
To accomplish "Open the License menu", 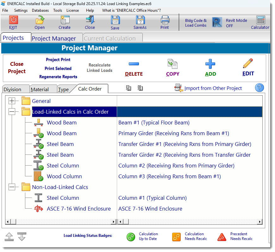I will pyautogui.click(x=72, y=10).
